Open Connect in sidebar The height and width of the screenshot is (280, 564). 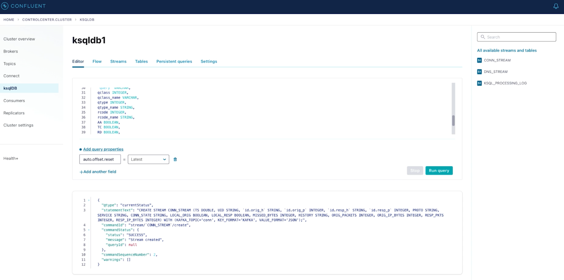point(11,76)
